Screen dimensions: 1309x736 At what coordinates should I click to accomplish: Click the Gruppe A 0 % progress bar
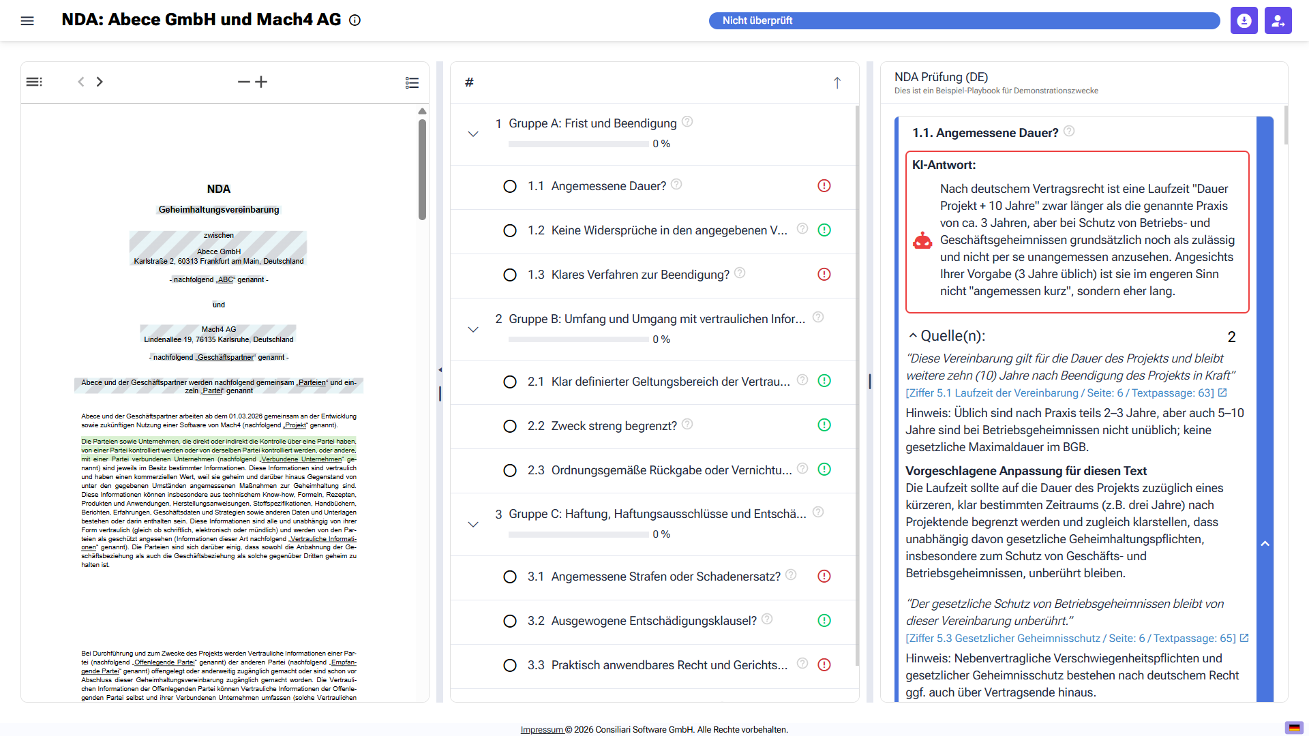click(578, 144)
